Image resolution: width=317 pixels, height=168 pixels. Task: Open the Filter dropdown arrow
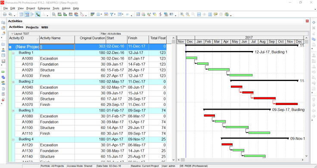(x=115, y=14)
